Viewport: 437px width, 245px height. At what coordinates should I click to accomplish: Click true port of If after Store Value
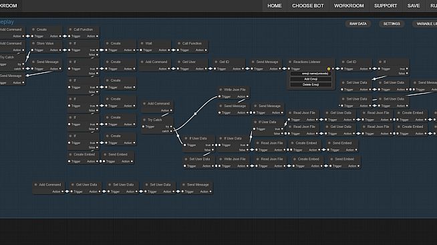tap(97, 50)
